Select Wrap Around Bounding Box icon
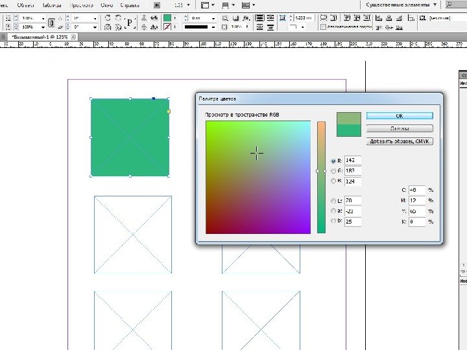Image resolution: width=467 pixels, height=350 pixels. point(270,18)
